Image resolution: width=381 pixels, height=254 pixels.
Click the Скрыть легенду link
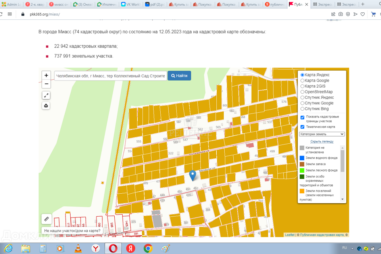322,141
